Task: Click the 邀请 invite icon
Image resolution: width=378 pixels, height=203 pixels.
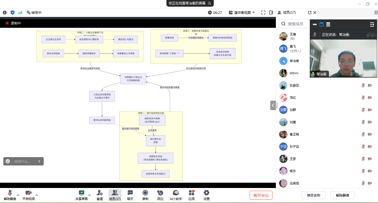Action: pos(99,195)
